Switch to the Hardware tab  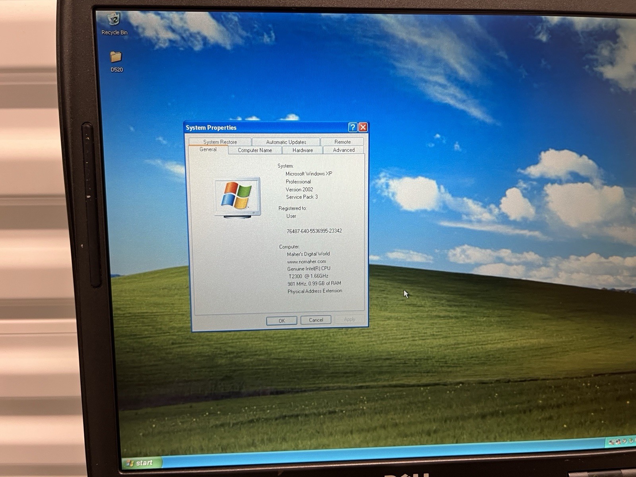tap(302, 150)
